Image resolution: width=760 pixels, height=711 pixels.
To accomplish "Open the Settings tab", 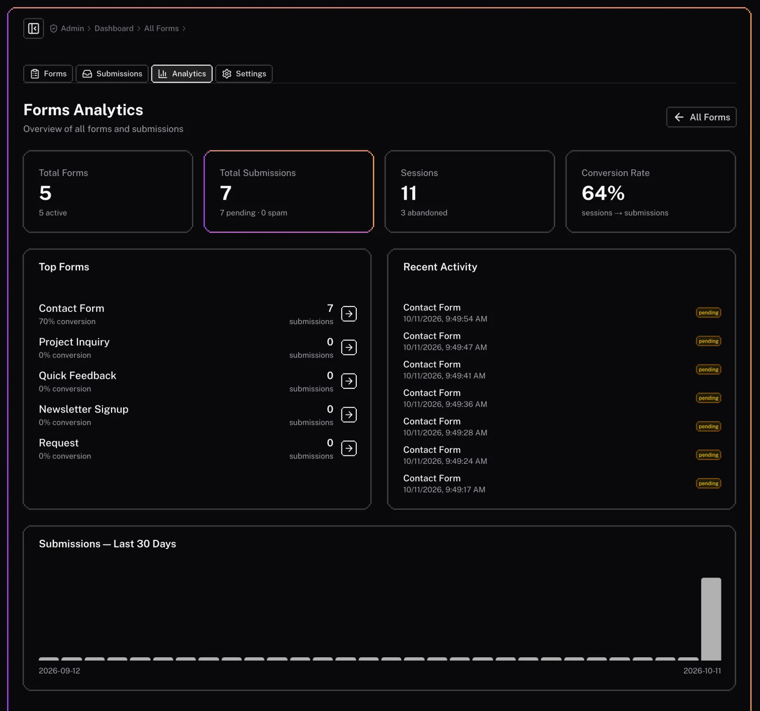I will pyautogui.click(x=244, y=74).
